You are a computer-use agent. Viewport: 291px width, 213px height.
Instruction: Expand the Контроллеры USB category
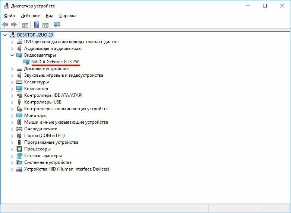pyautogui.click(x=12, y=102)
